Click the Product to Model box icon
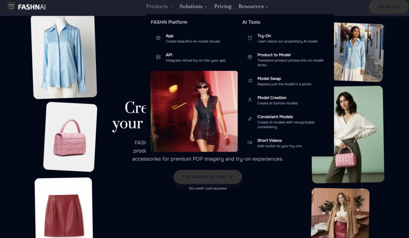 [250, 57]
